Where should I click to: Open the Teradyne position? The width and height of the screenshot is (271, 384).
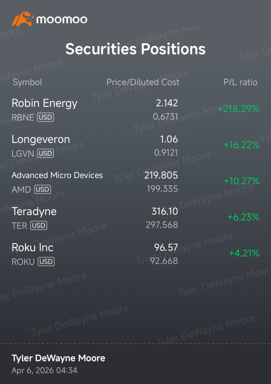(135, 218)
